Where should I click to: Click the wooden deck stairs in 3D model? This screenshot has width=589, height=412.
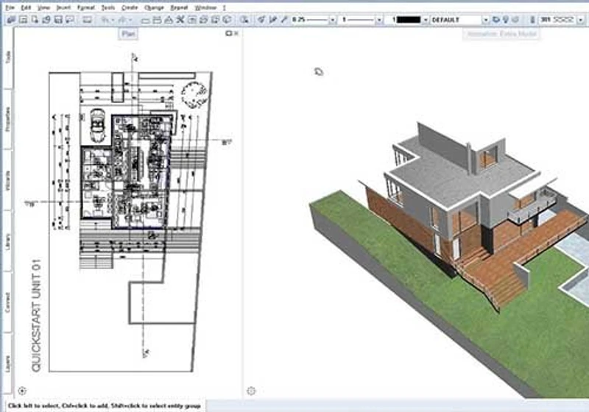(x=504, y=288)
